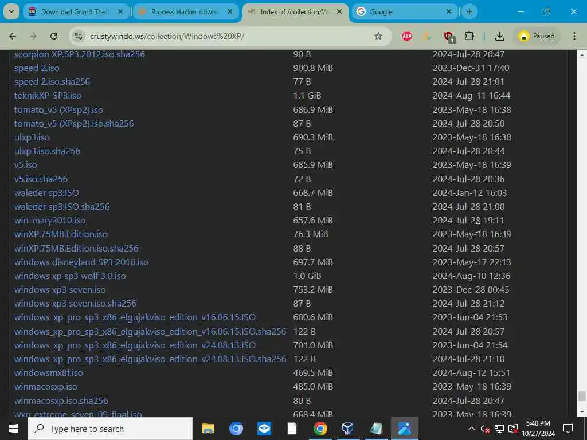Open v5.iso.sha256 checksum file
Image resolution: width=587 pixels, height=440 pixels.
(41, 179)
